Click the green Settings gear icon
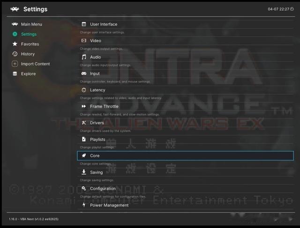Screen dimensions: 300x228 click(15, 34)
